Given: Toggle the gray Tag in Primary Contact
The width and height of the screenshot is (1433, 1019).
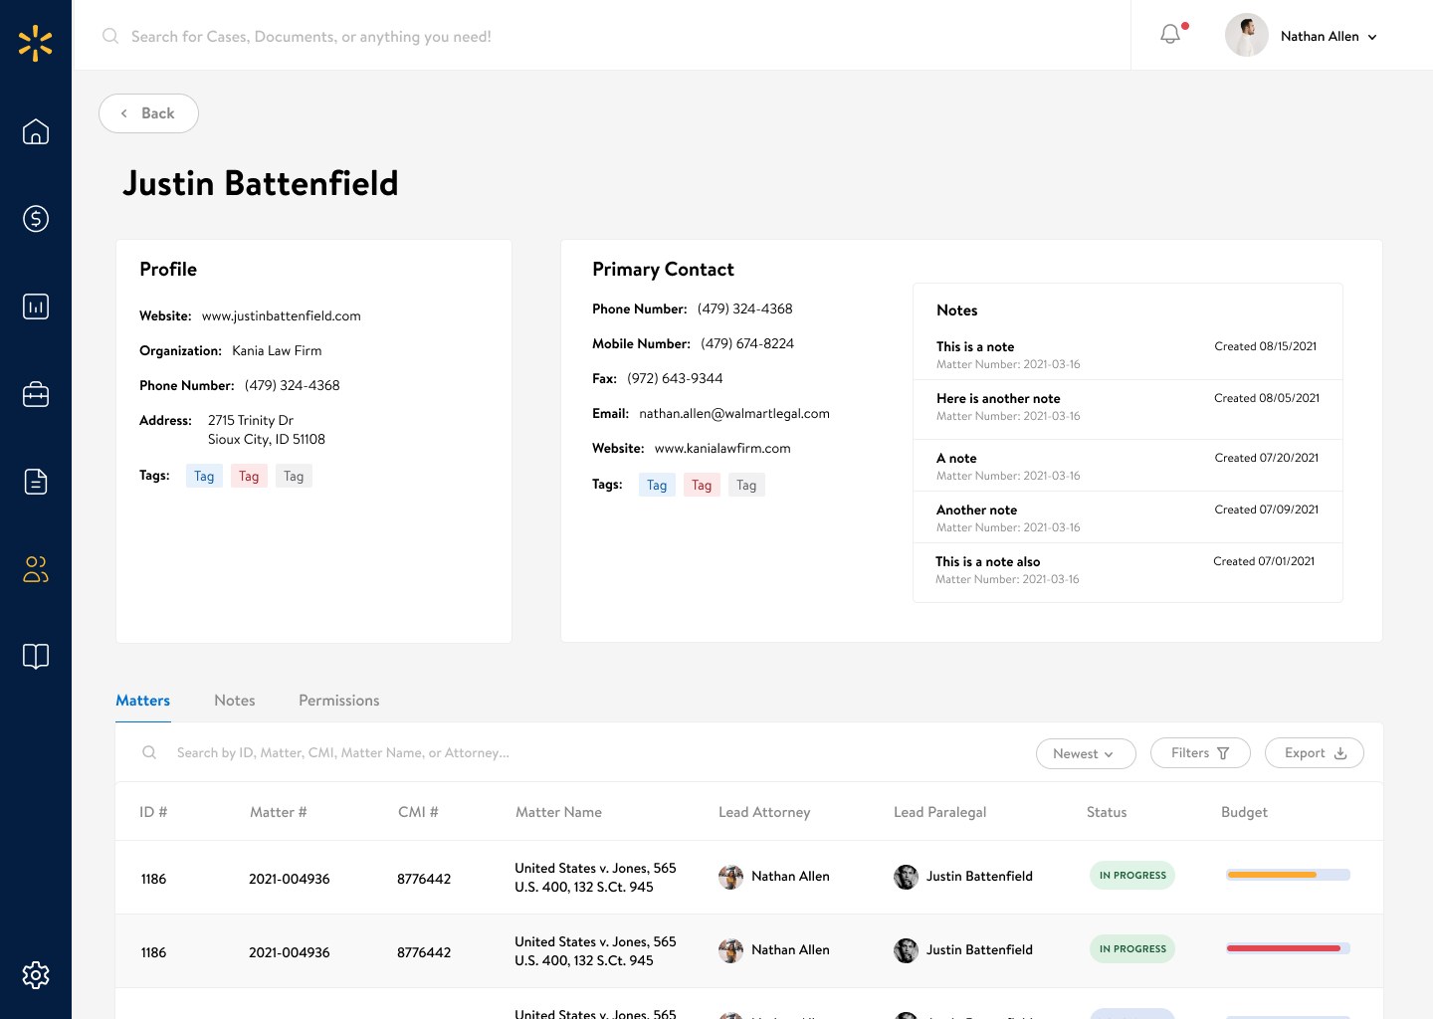Looking at the screenshot, I should tap(746, 485).
